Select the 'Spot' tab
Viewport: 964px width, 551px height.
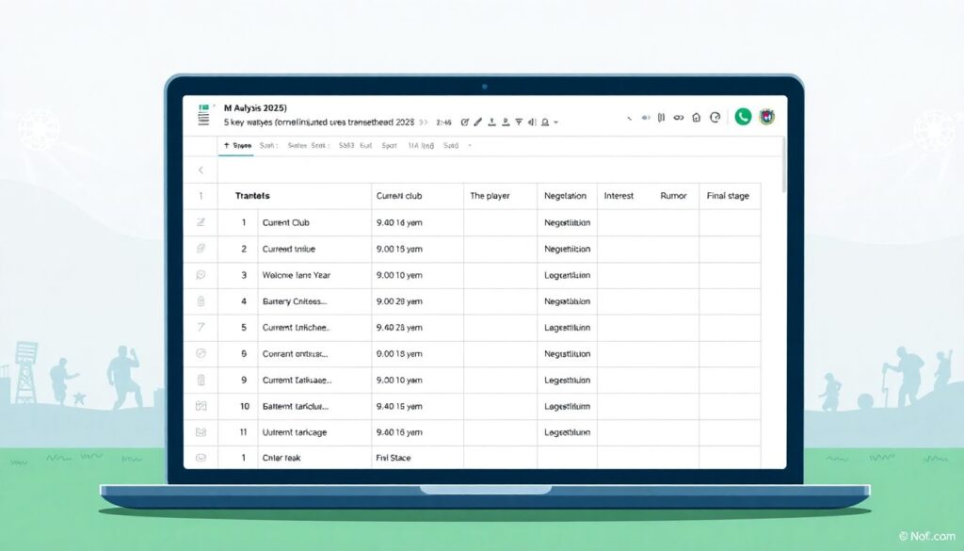[389, 146]
